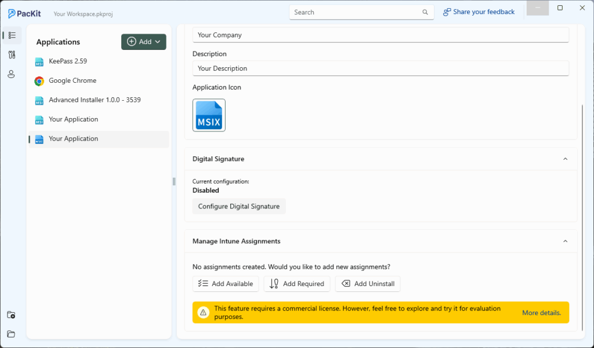The width and height of the screenshot is (594, 348).
Task: Open the tools sidebar icon
Action: tap(12, 54)
